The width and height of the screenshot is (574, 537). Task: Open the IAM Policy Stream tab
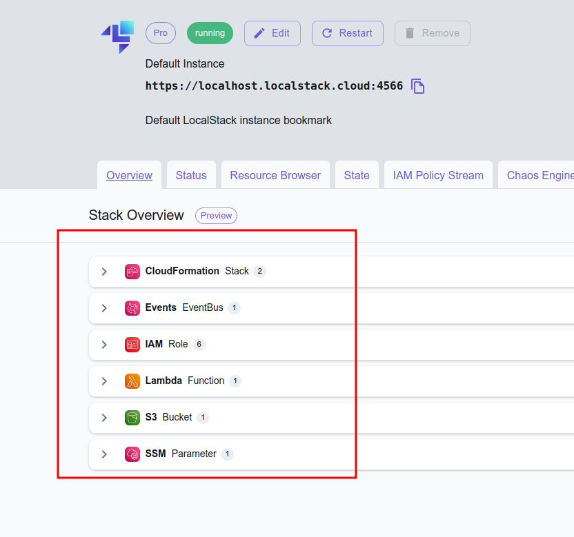pyautogui.click(x=438, y=175)
